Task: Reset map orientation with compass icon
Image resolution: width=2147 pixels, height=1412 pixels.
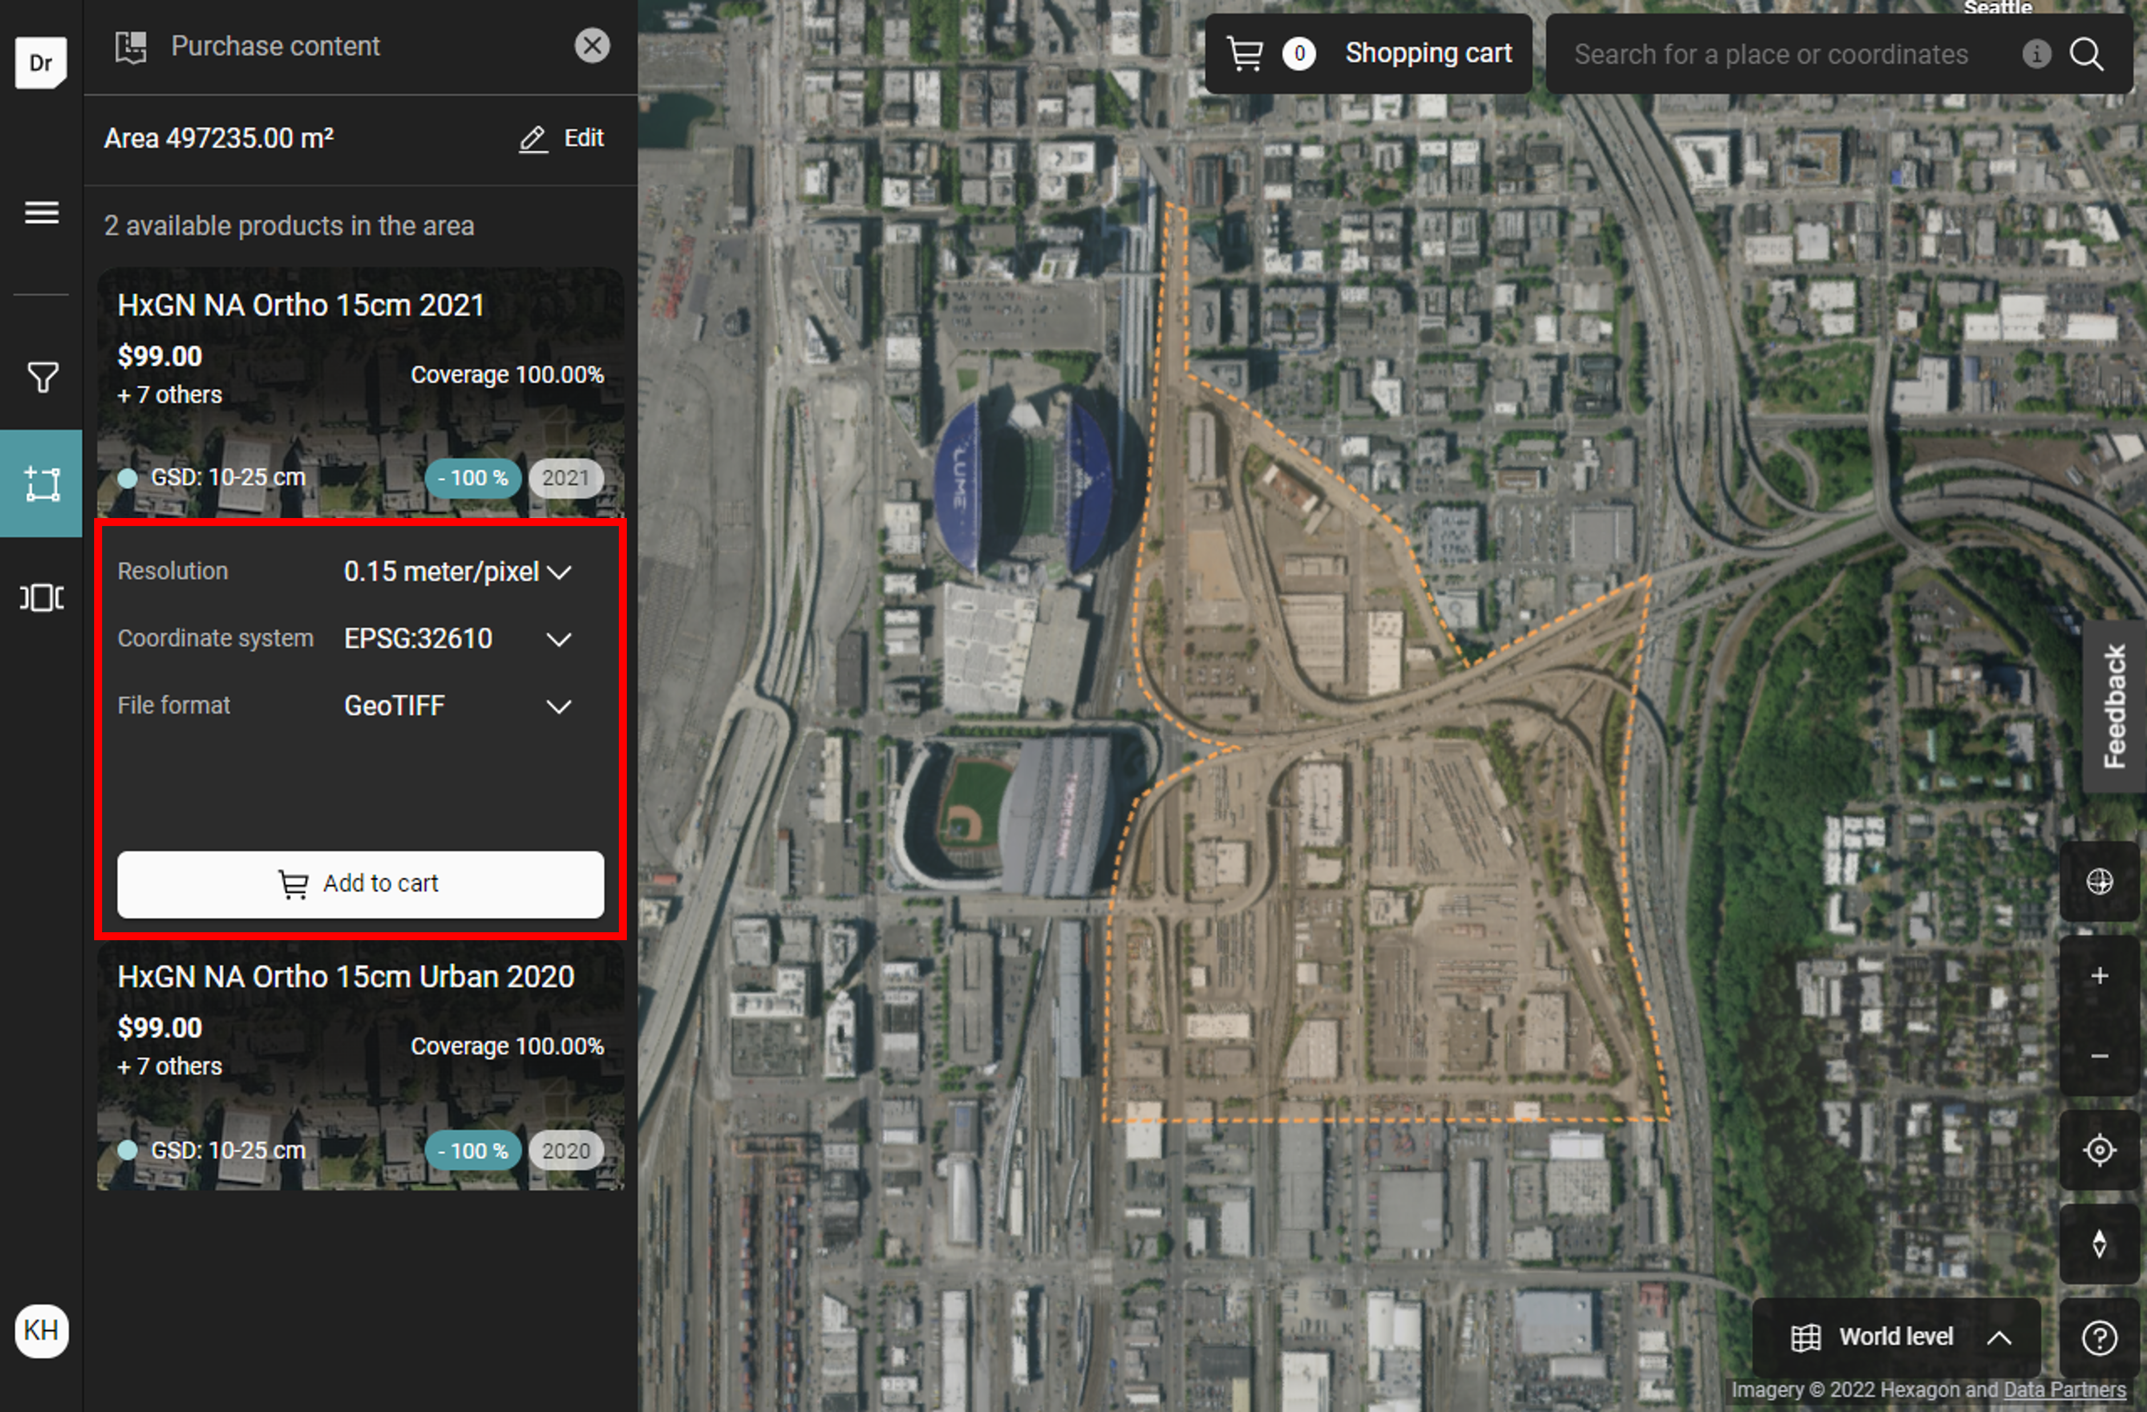Action: (2099, 1243)
